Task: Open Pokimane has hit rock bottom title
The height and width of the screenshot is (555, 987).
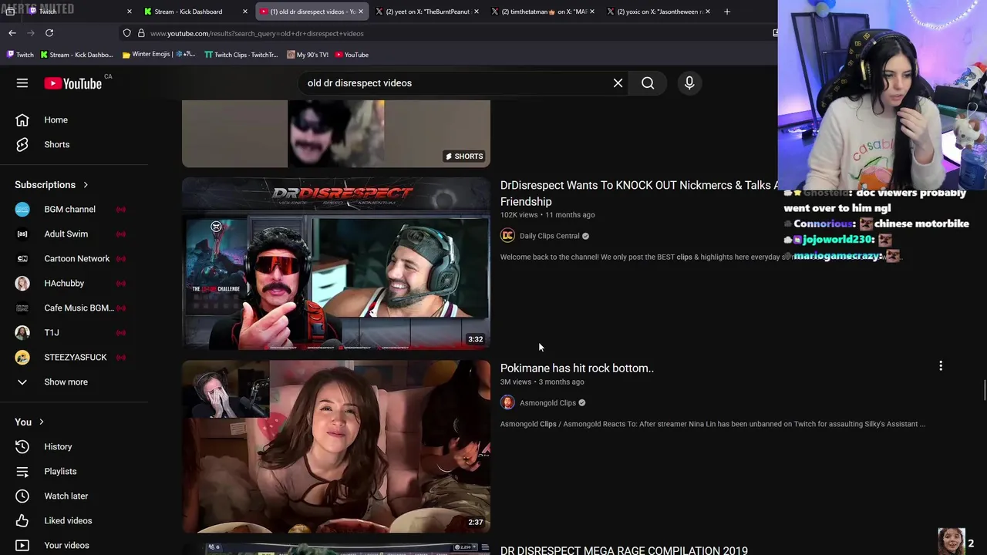Action: (x=577, y=368)
